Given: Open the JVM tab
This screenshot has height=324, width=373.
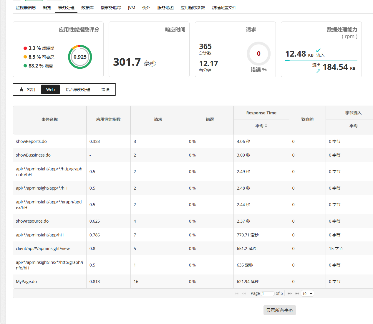Looking at the screenshot, I should pyautogui.click(x=132, y=8).
